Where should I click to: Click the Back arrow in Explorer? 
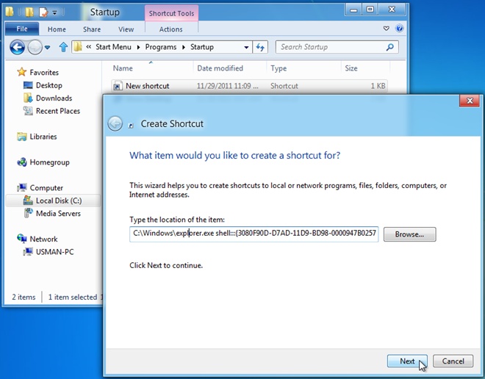pos(18,48)
